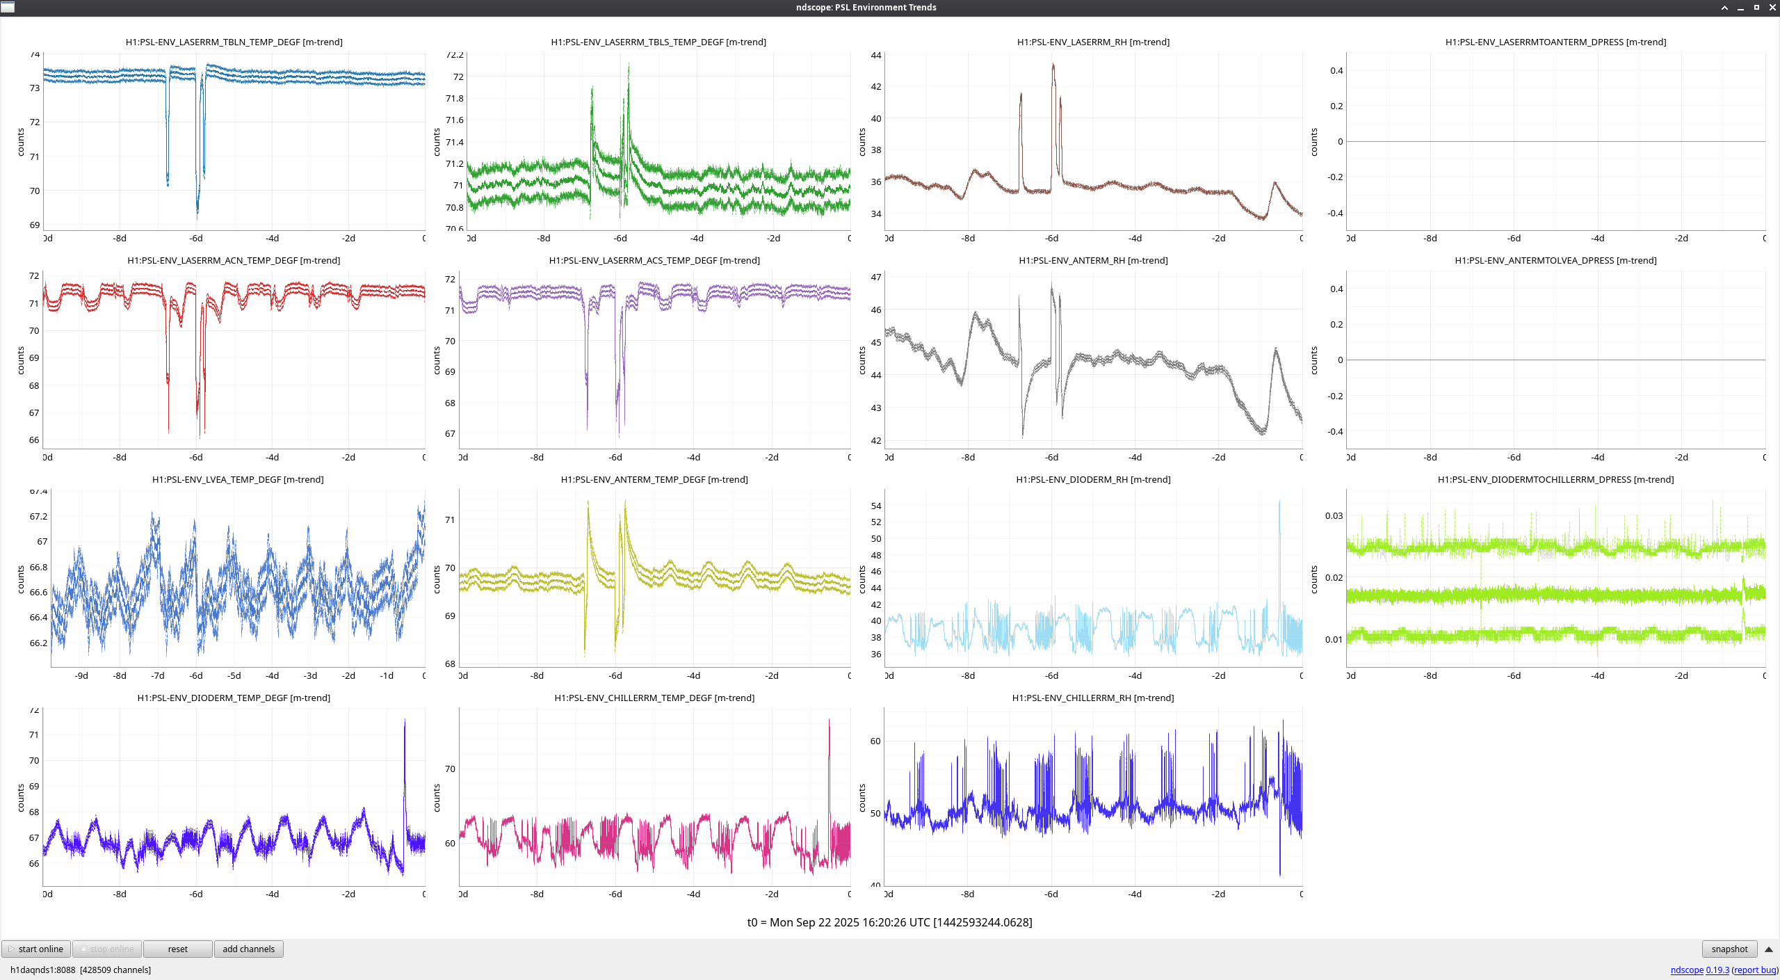
Task: Expand the panel via triangle arrow beside snapshot
Action: (1768, 949)
